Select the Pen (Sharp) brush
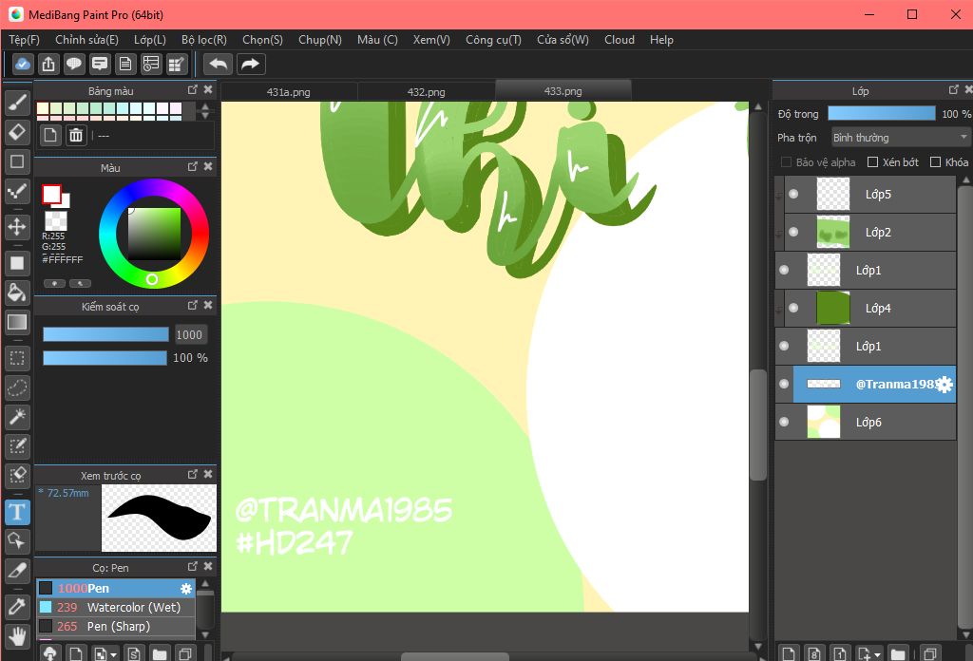 [115, 627]
